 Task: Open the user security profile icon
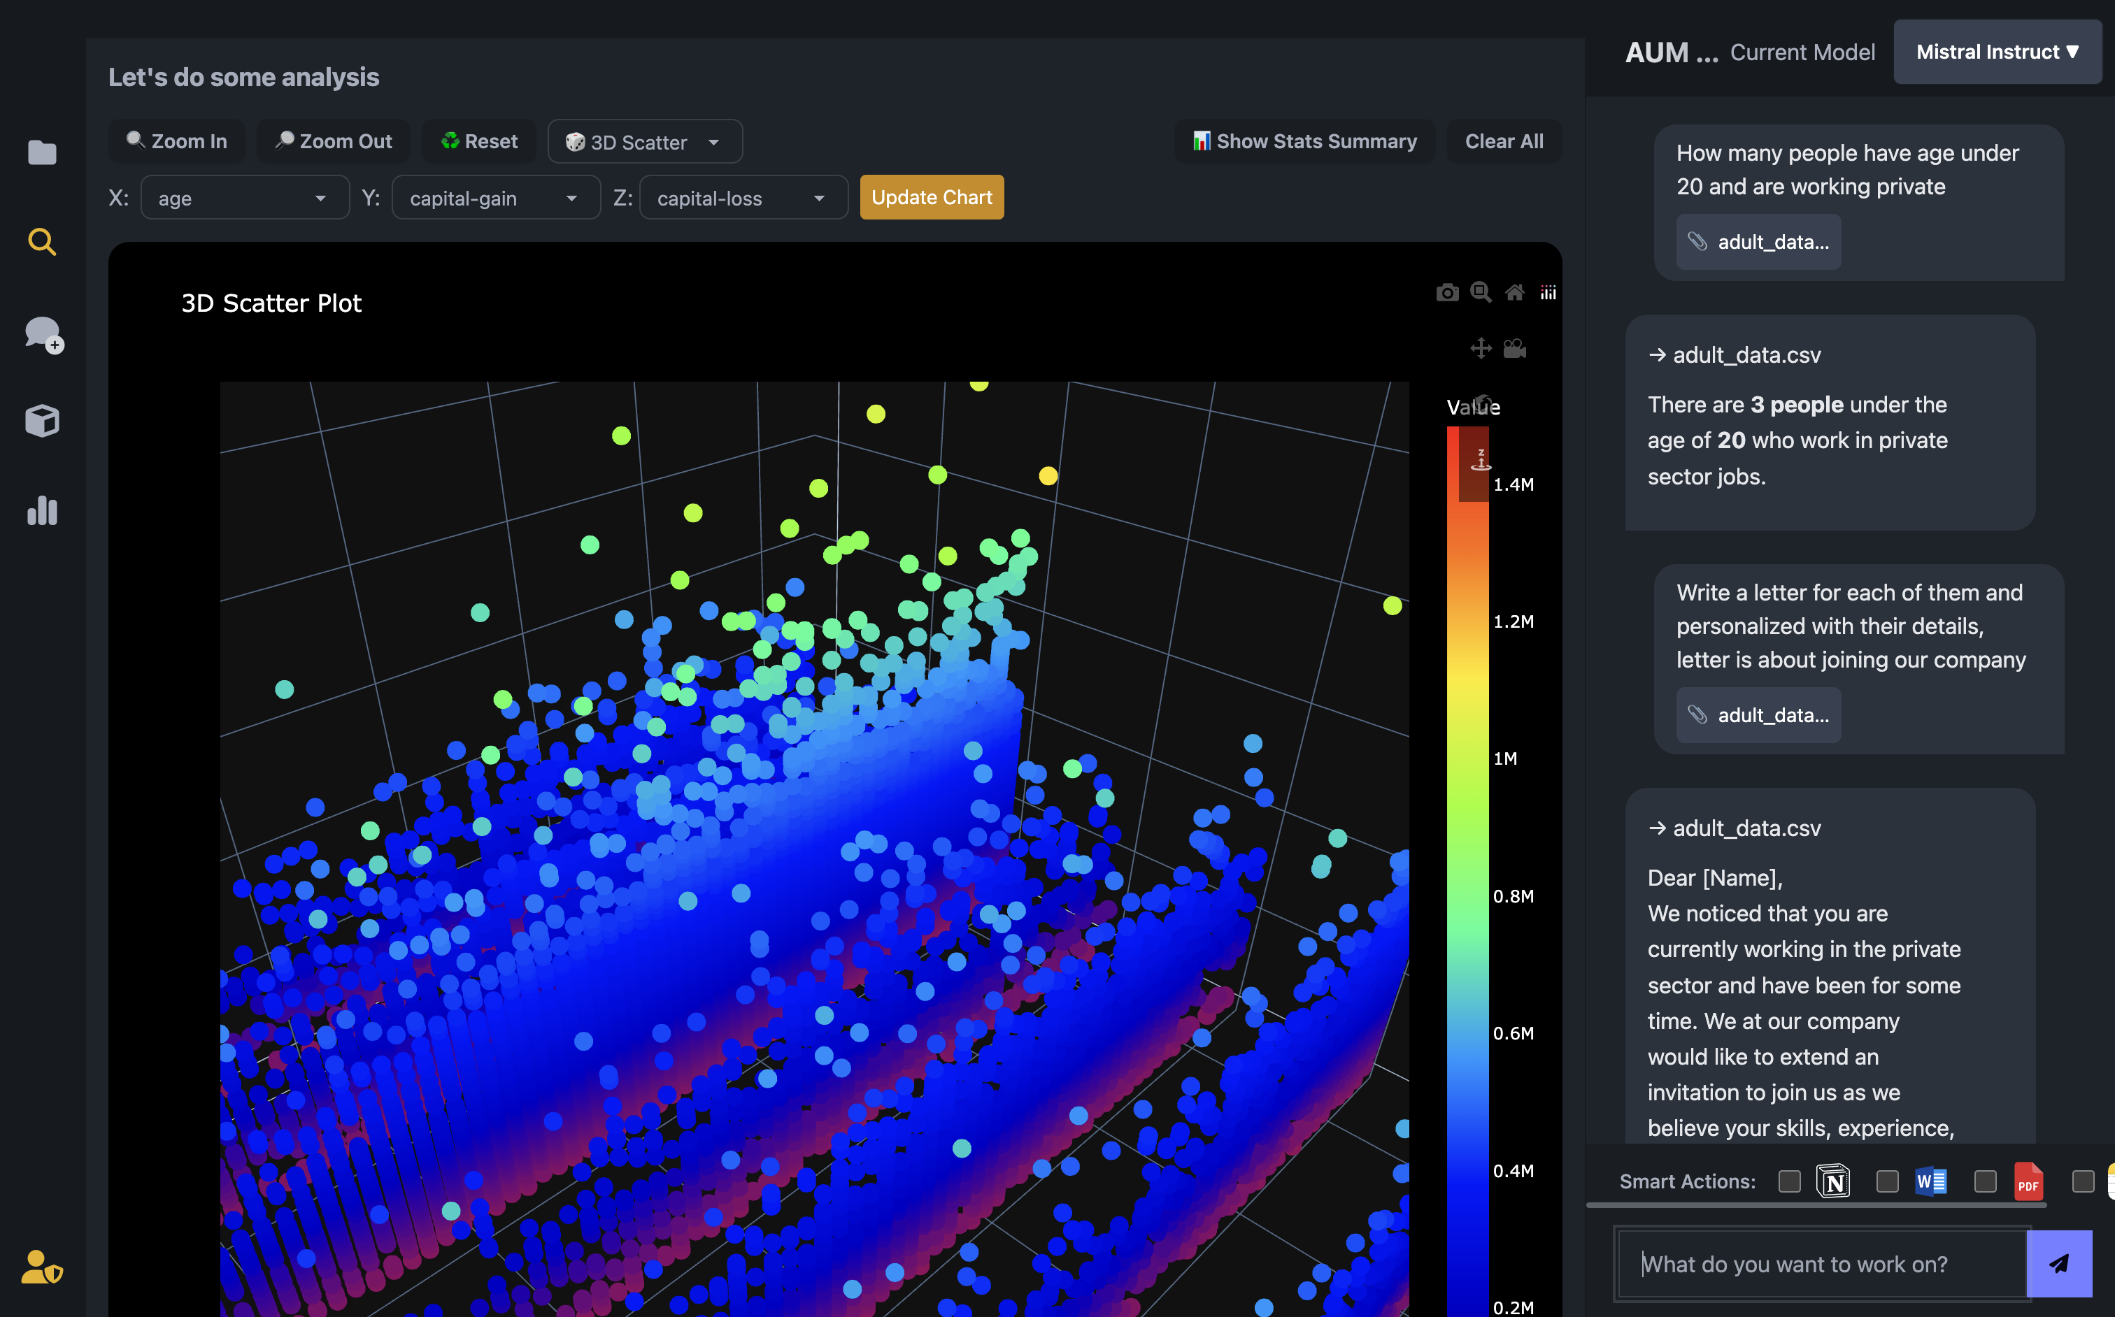click(42, 1267)
